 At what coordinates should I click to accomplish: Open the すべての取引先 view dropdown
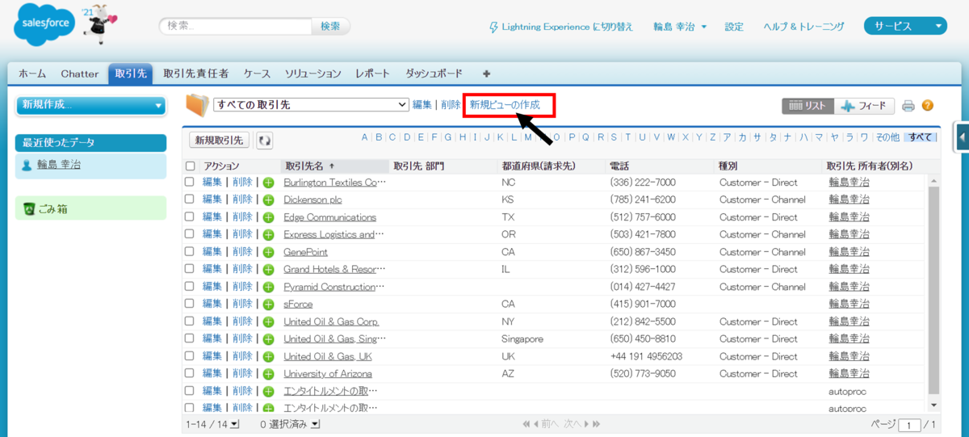[312, 105]
